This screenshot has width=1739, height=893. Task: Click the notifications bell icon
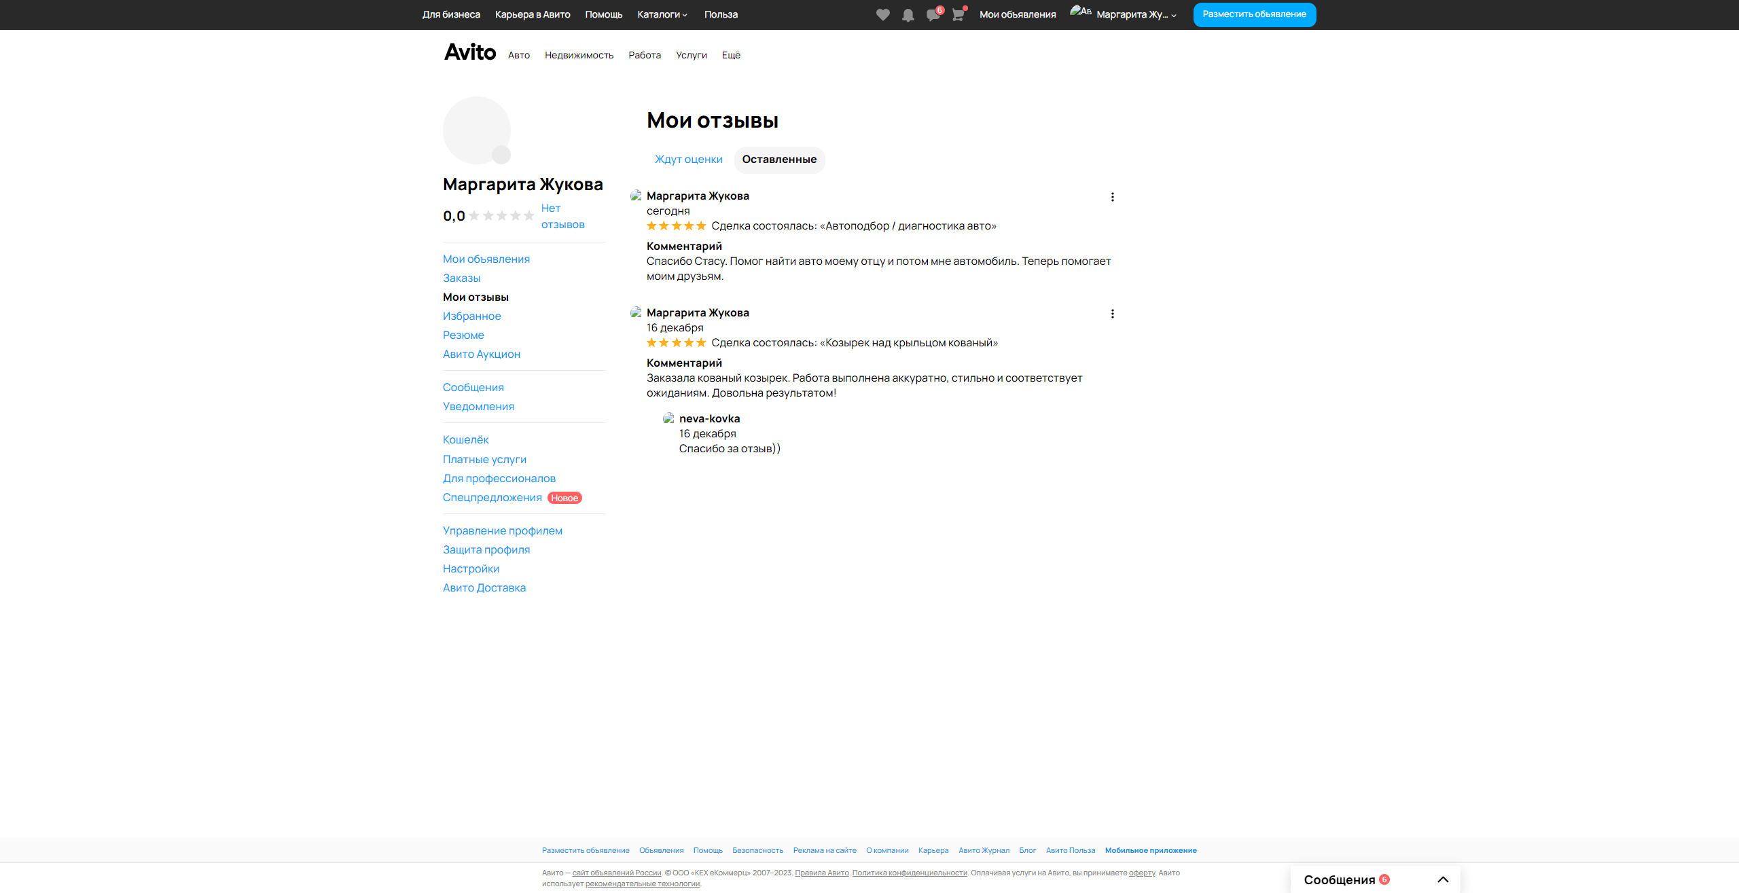click(908, 15)
